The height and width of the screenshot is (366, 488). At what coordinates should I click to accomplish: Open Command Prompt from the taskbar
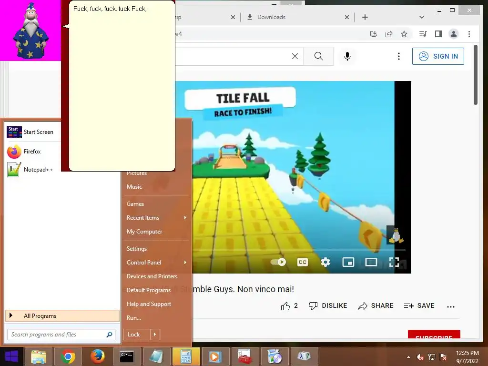coord(127,356)
